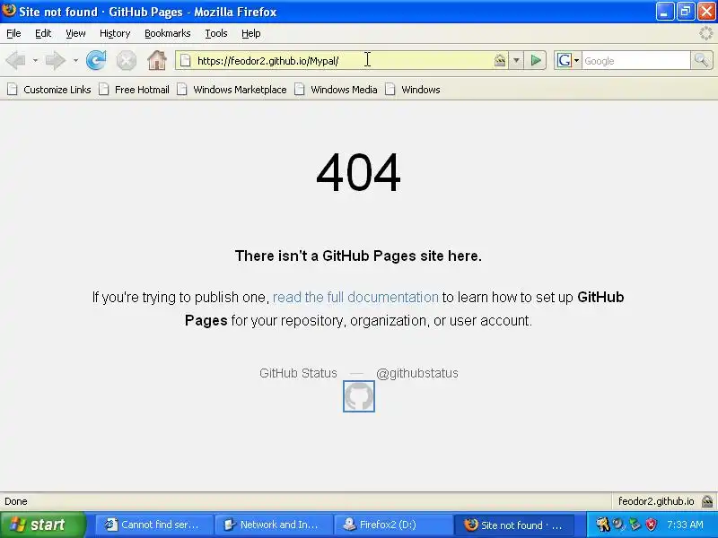Click the Firefox icon in title bar
This screenshot has height=538, width=718.
tap(8, 10)
